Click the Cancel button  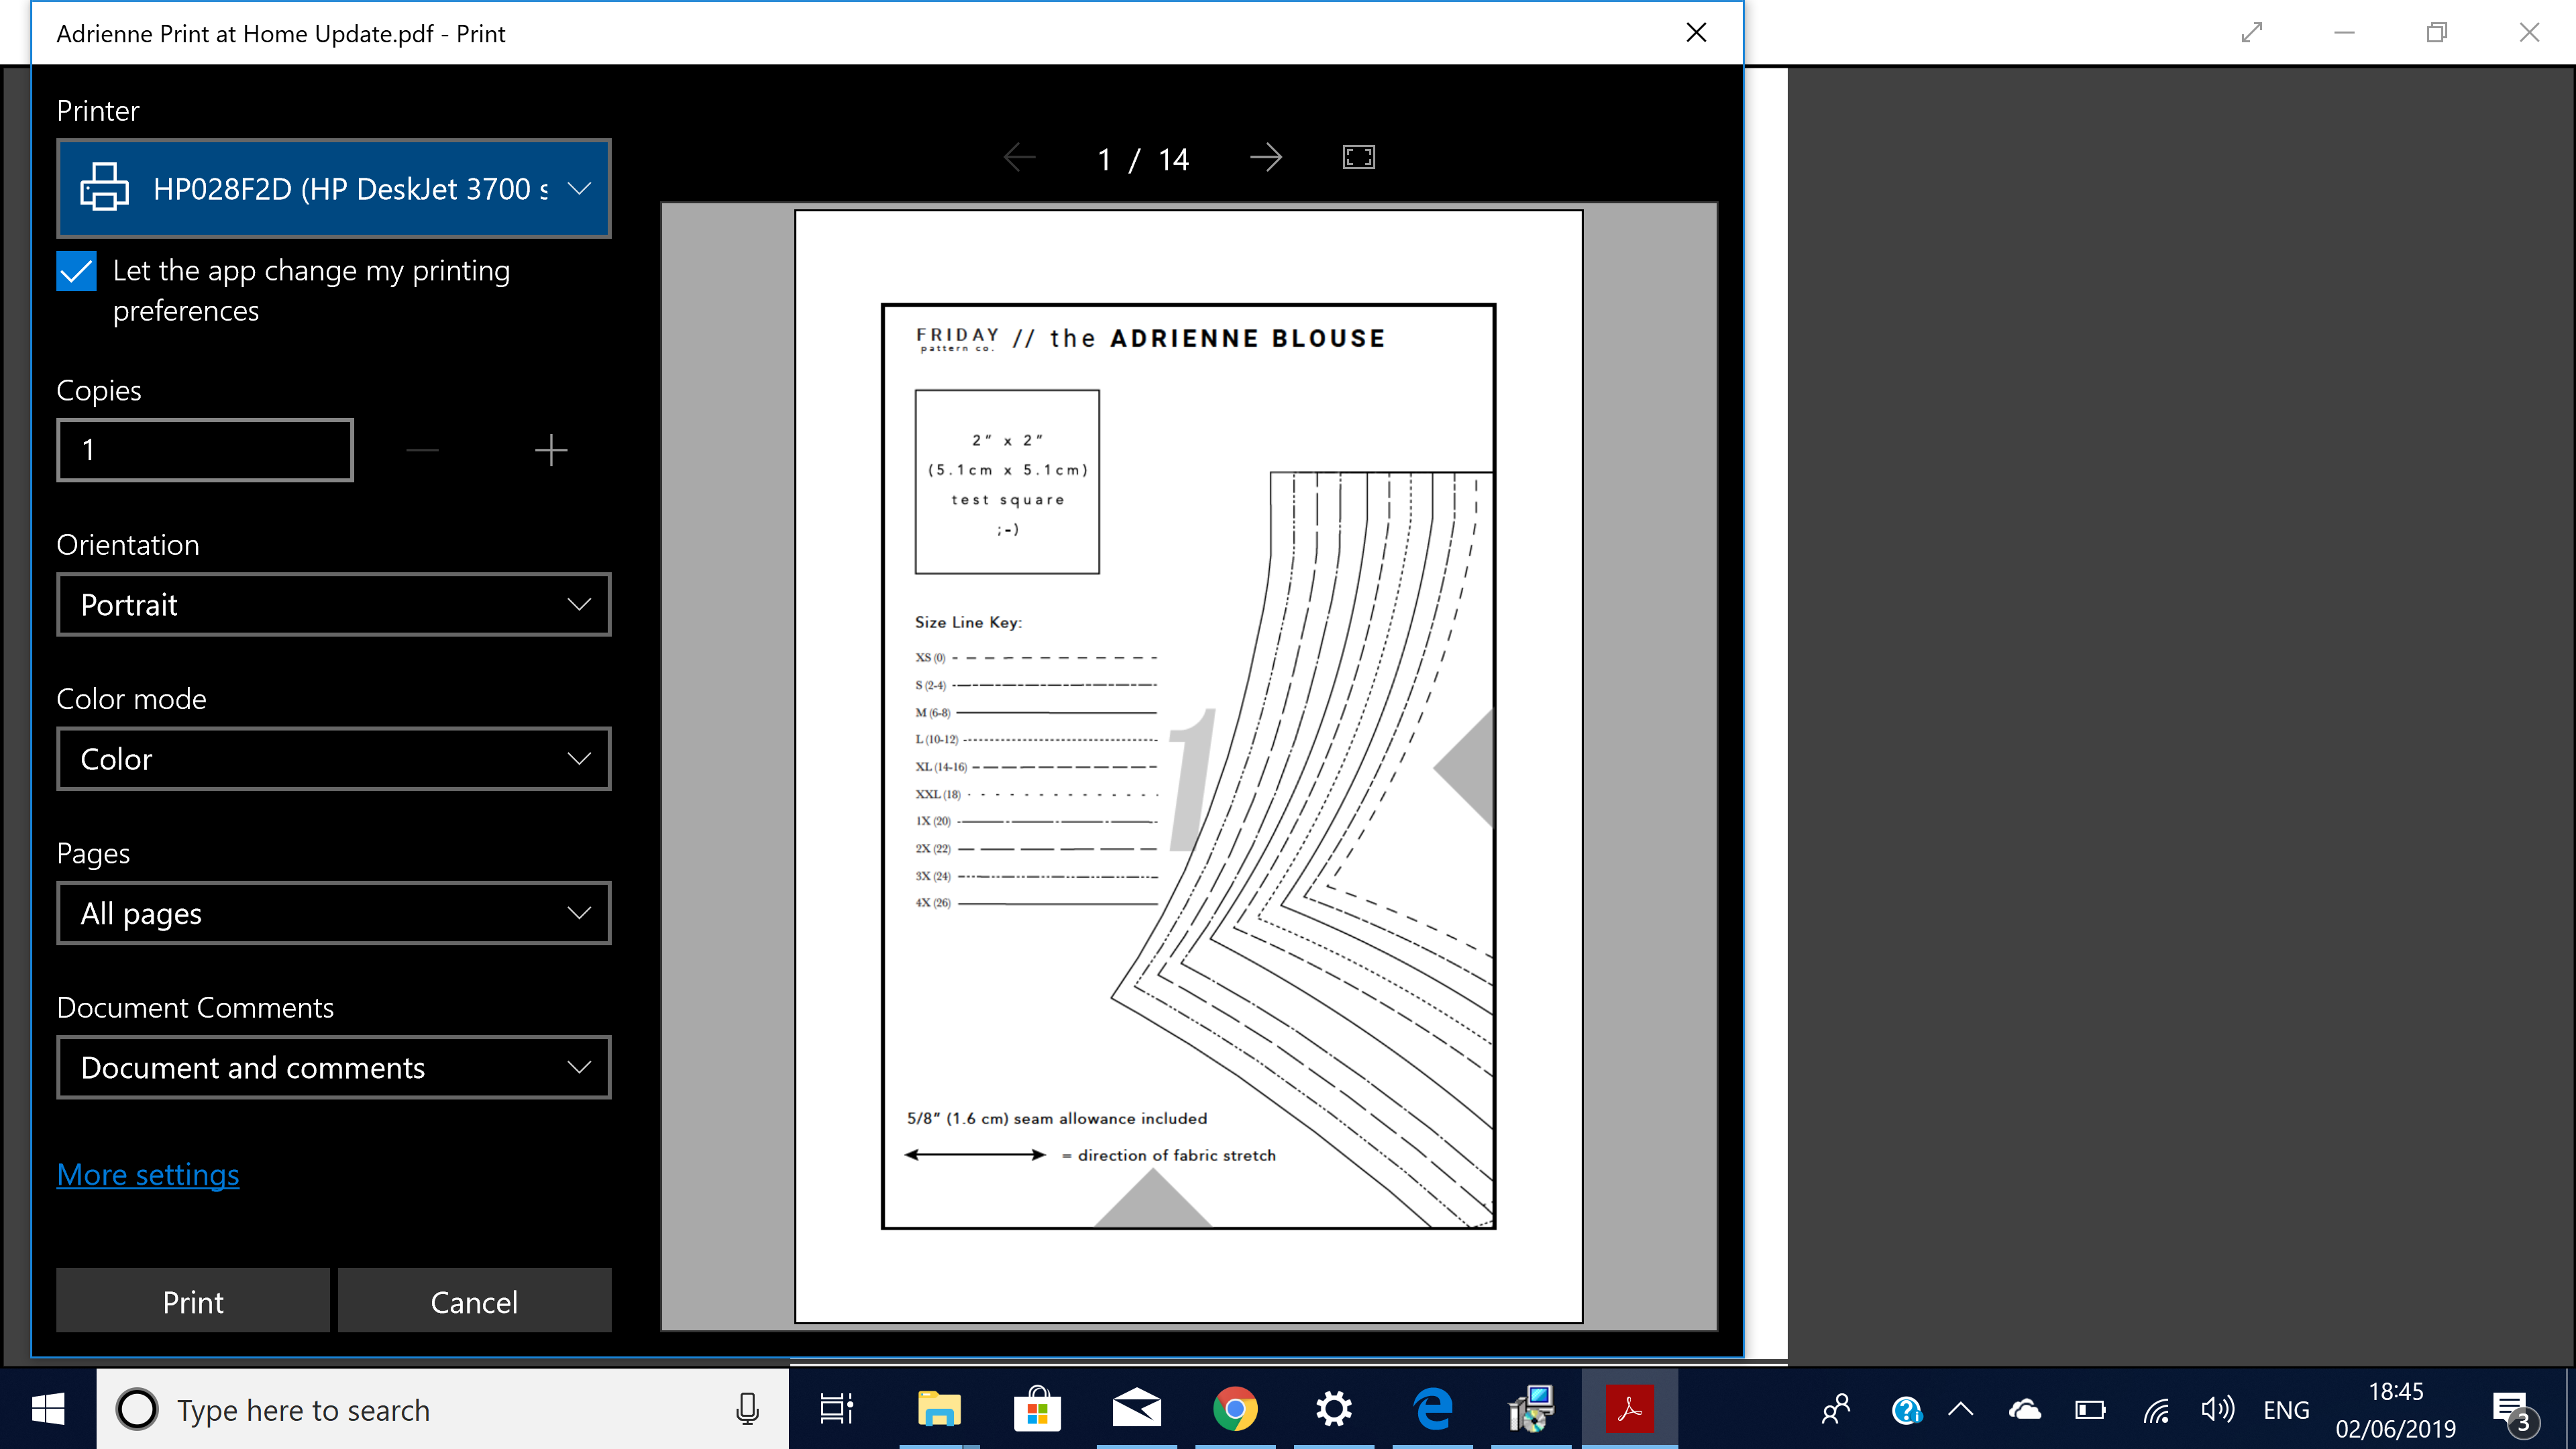474,1301
